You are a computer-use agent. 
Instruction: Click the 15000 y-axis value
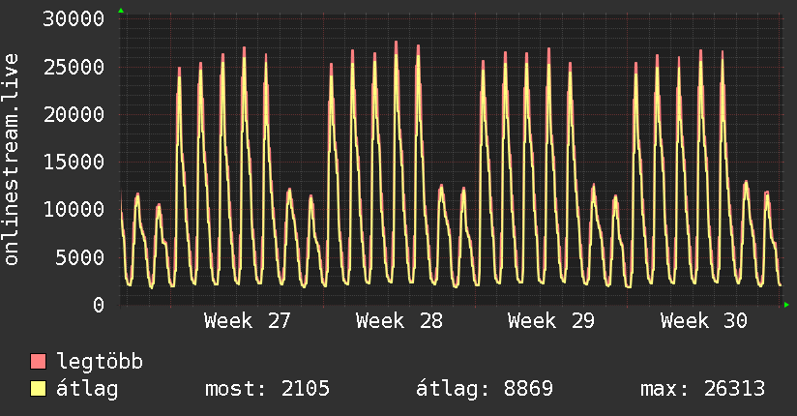(x=74, y=163)
